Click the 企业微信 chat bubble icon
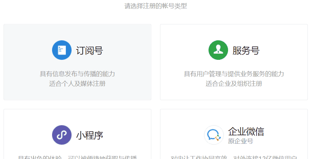Viewport: 312px width, 159px height. click(214, 135)
